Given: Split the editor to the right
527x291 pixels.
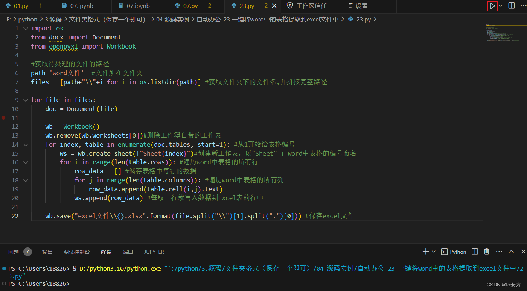Looking at the screenshot, I should (511, 6).
